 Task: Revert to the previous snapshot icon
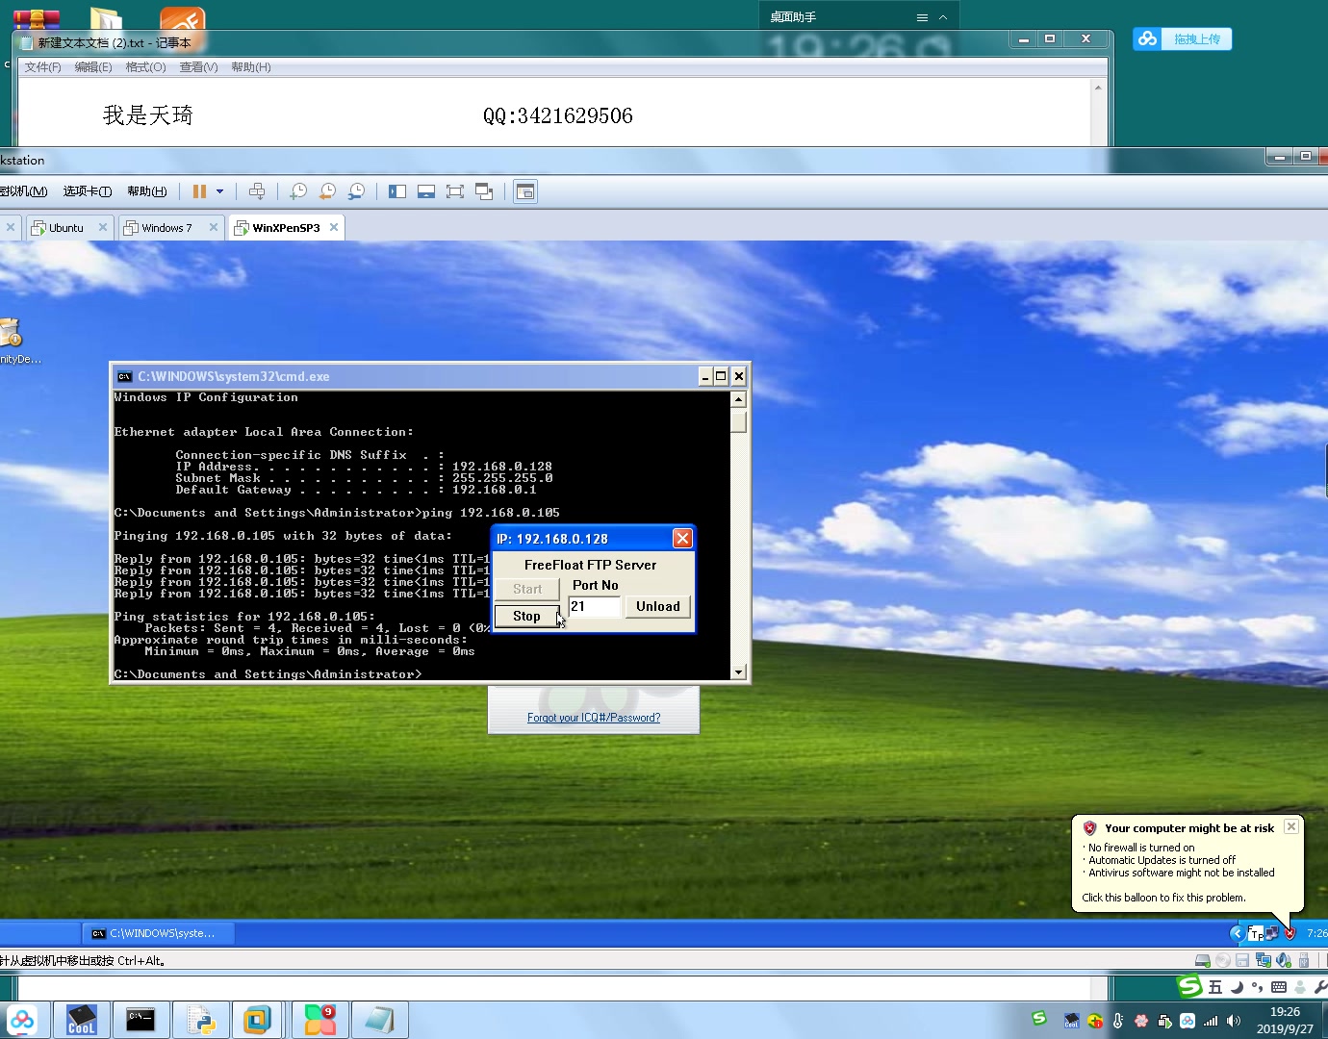(327, 191)
